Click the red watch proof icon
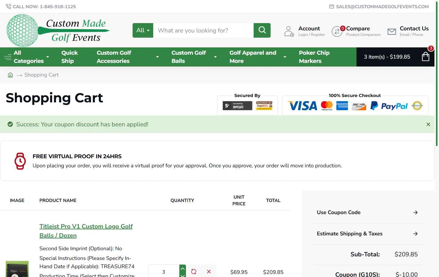Image resolution: width=439 pixels, height=277 pixels. click(20, 161)
